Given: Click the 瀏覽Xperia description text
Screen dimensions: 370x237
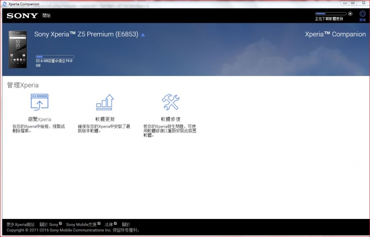Looking at the screenshot, I should [39, 129].
